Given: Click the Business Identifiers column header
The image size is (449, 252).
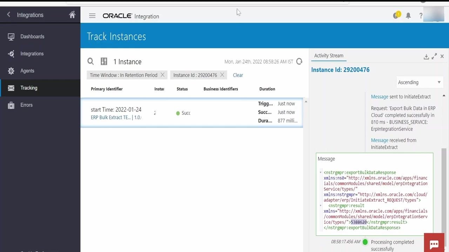Looking at the screenshot, I should point(221,89).
